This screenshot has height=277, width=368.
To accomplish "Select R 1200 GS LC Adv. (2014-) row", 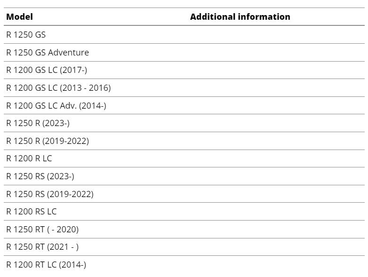I will tap(184, 105).
